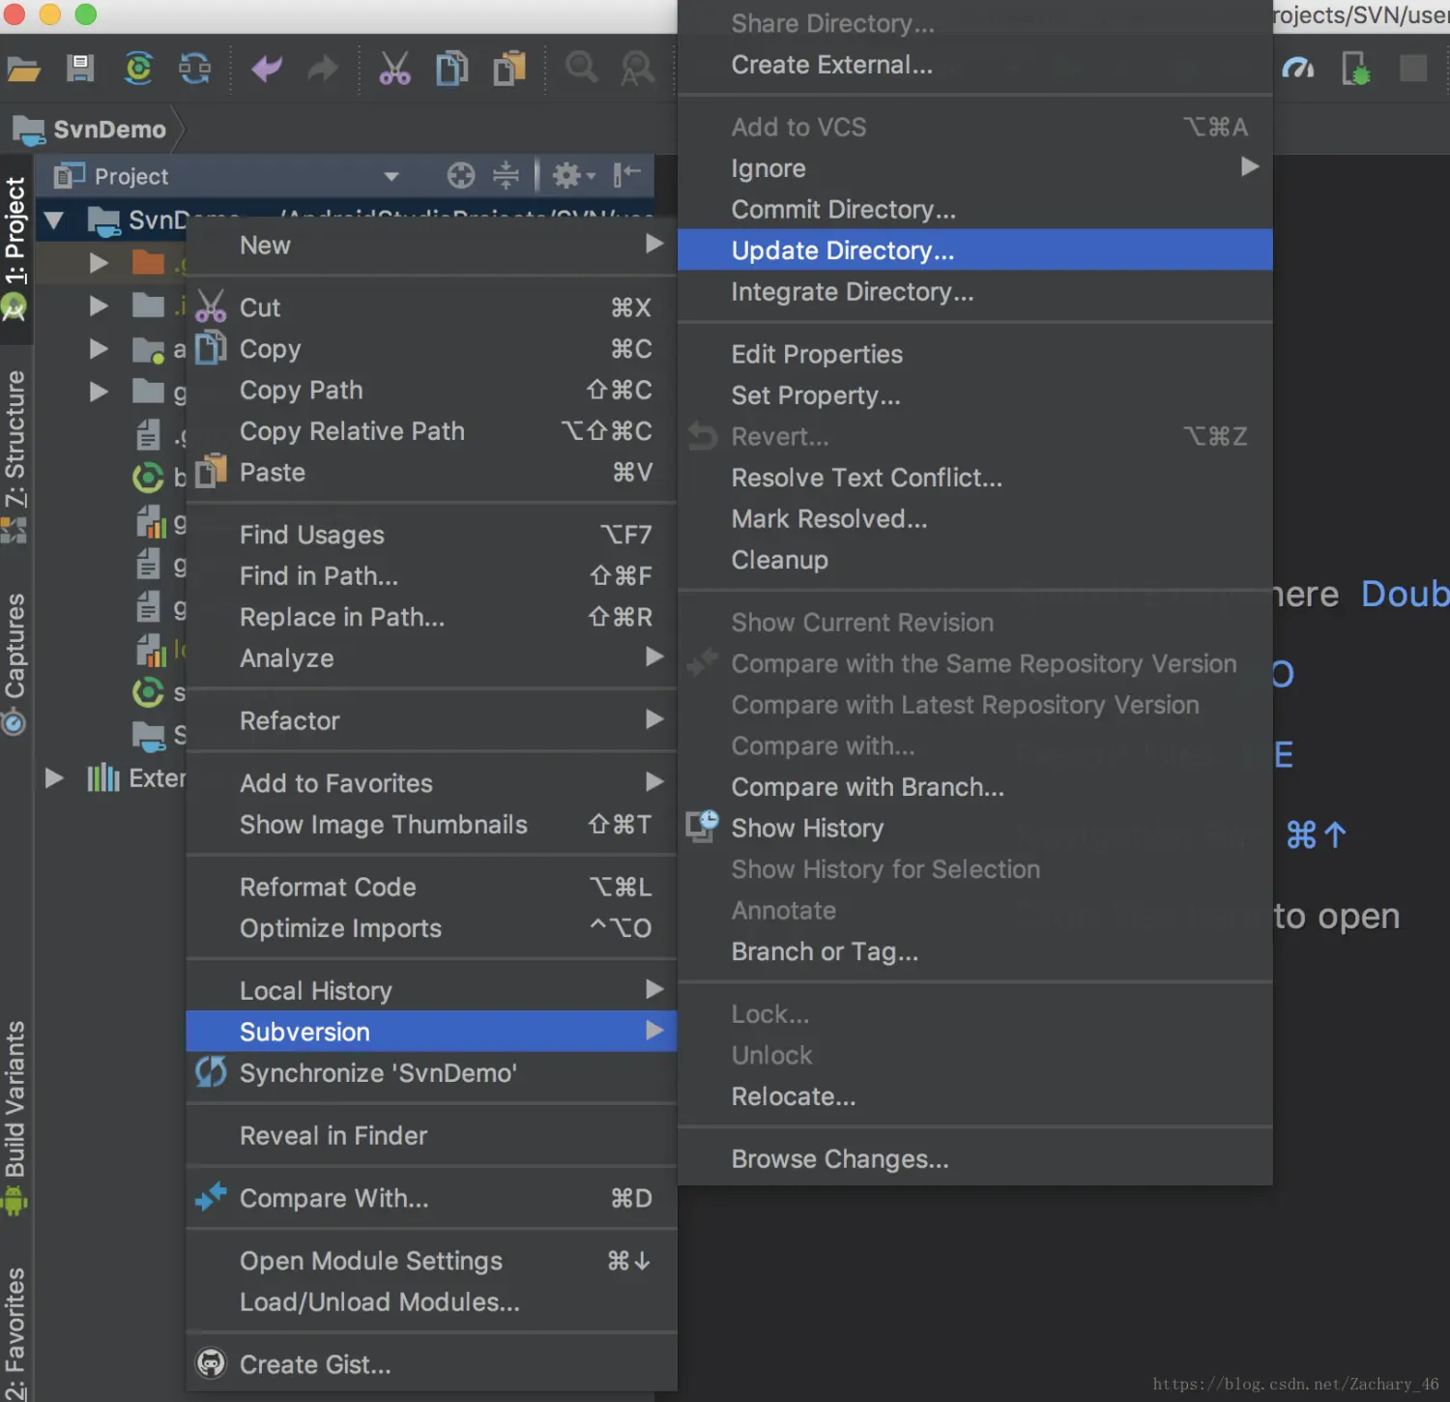Click Update Directory entry
1450x1402 pixels.
point(975,250)
